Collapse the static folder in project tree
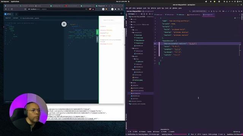 coord(130,83)
